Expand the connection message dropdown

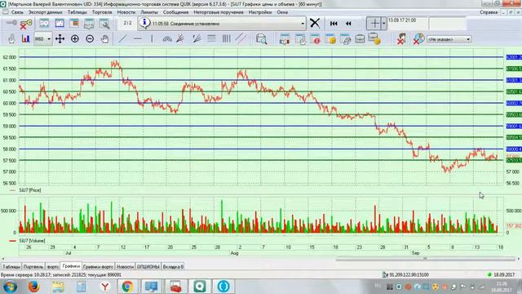pos(303,24)
